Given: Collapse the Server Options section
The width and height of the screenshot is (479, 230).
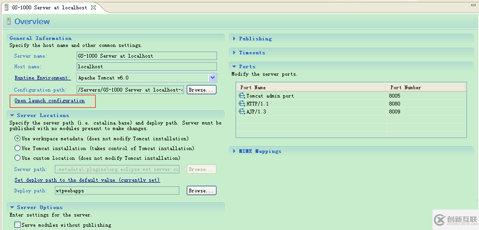Looking at the screenshot, I should [12, 207].
